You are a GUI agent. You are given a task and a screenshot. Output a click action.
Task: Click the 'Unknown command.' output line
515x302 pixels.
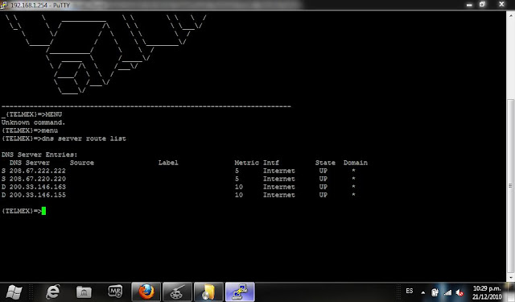coord(33,122)
